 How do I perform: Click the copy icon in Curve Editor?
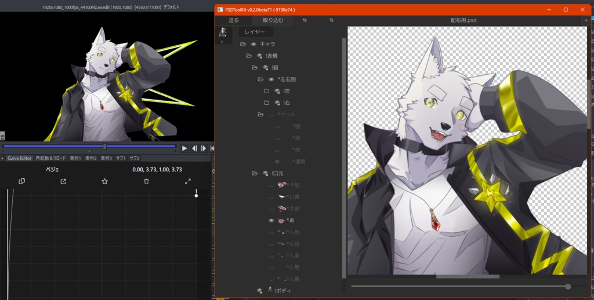point(21,181)
